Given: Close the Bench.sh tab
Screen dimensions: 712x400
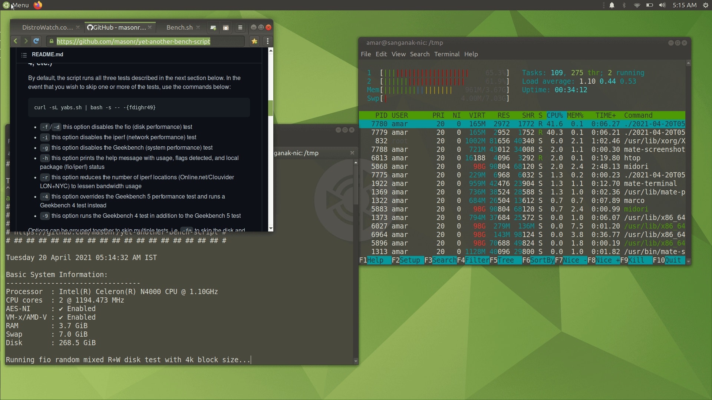Looking at the screenshot, I should click(x=198, y=27).
